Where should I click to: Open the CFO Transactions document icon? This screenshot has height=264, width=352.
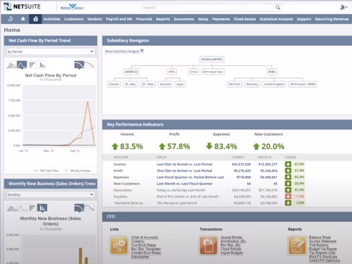(x=208, y=246)
